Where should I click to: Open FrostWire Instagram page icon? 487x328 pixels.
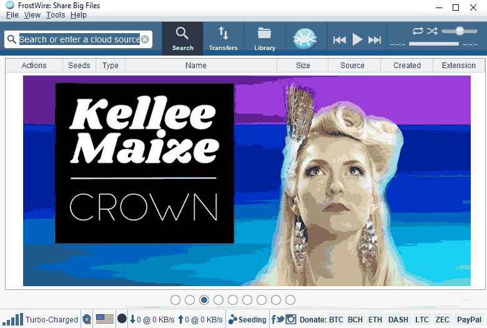[291, 319]
